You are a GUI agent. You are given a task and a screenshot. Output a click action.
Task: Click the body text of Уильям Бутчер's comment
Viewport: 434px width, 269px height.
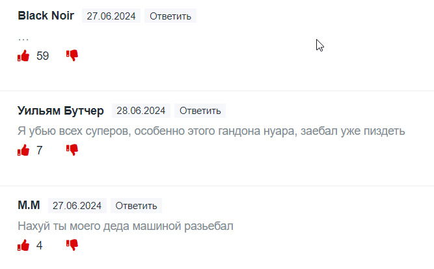[211, 131]
